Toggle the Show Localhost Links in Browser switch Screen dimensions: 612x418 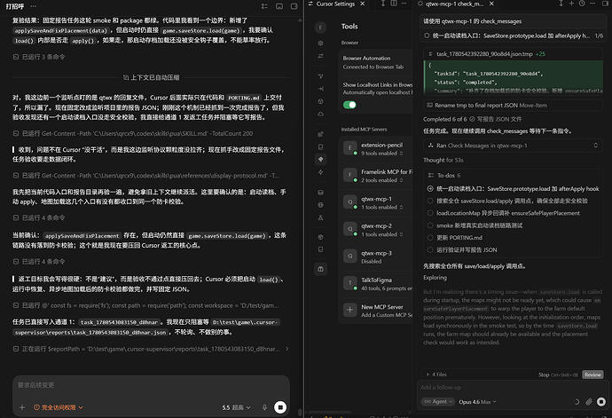click(x=349, y=105)
